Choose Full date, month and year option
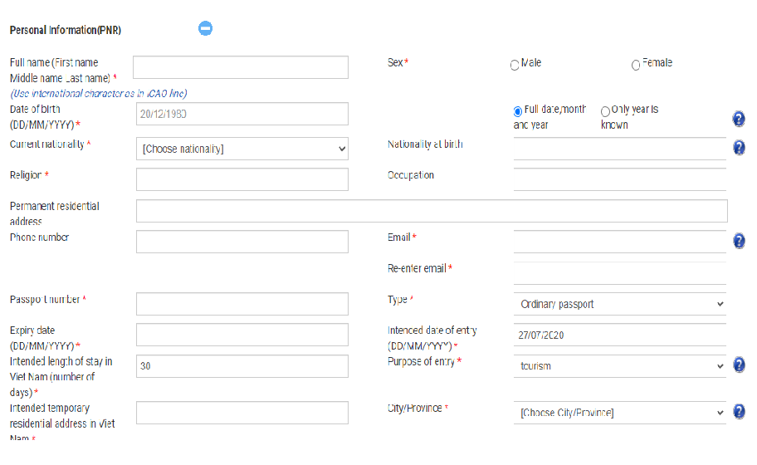 518,110
